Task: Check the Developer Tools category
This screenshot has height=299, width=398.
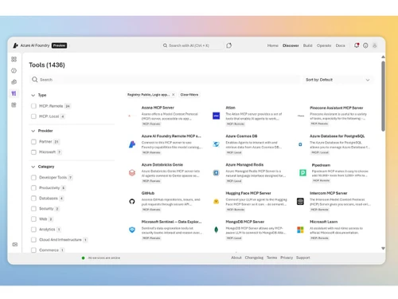Action: [x=33, y=177]
